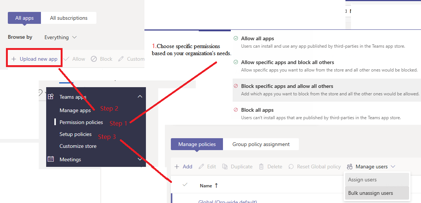The image size is (421, 203).
Task: Click the Duplicate icon in policies toolbar
Action: coord(225,166)
